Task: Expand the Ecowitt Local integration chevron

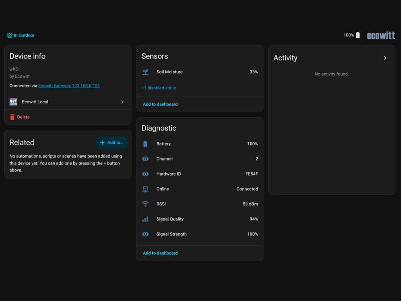Action: [123, 102]
